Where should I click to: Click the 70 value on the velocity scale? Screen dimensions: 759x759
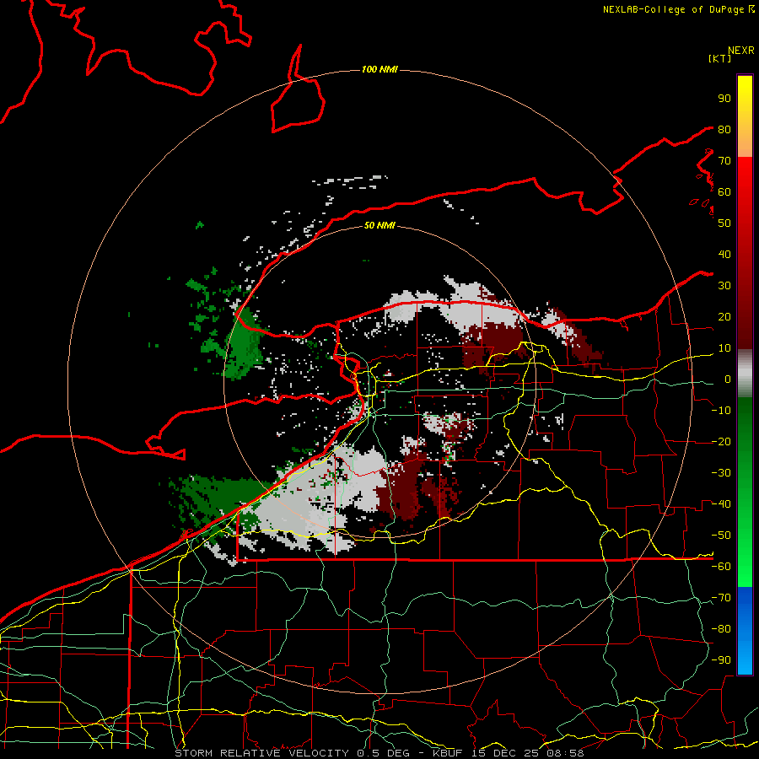pos(724,161)
